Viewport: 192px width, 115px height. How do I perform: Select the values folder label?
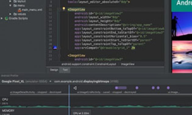pos(21,14)
